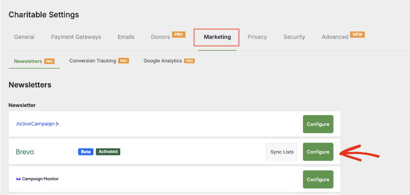This screenshot has height=195, width=410.
Task: Click the Activated badge on Brevo row
Action: pyautogui.click(x=108, y=151)
